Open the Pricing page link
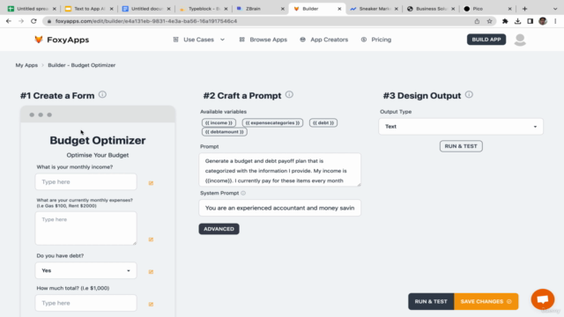This screenshot has height=317, width=564. [x=382, y=40]
